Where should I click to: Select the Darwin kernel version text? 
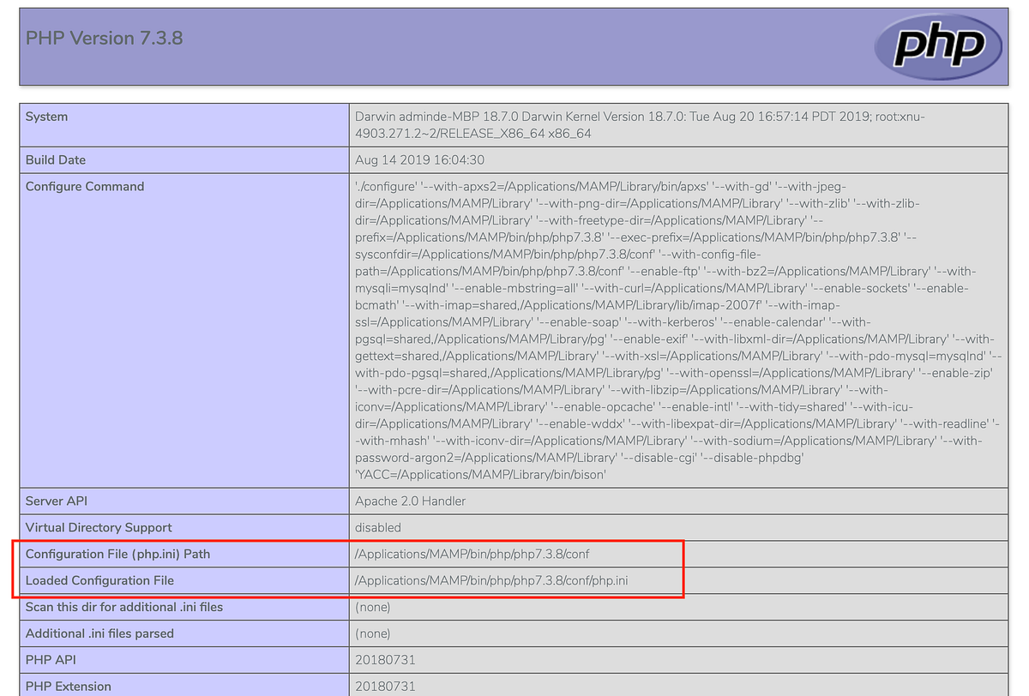(600, 124)
